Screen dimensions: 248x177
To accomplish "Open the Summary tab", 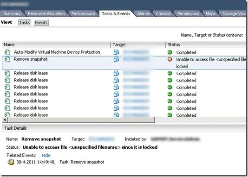I will click(12, 14).
